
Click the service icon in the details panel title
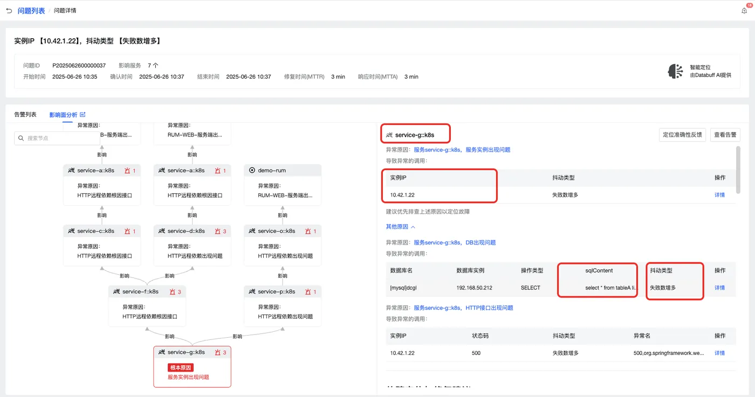click(x=389, y=135)
